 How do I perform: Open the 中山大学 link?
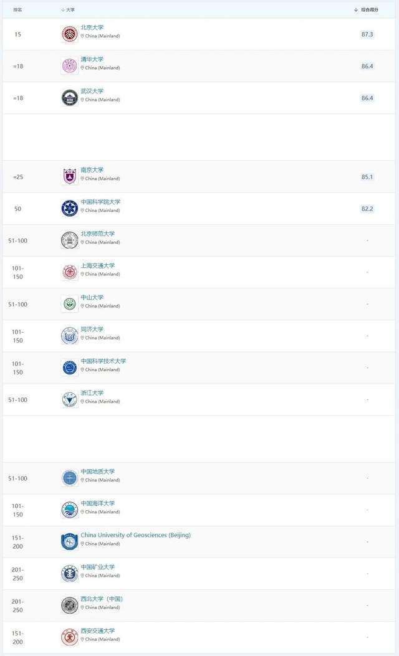click(x=92, y=297)
